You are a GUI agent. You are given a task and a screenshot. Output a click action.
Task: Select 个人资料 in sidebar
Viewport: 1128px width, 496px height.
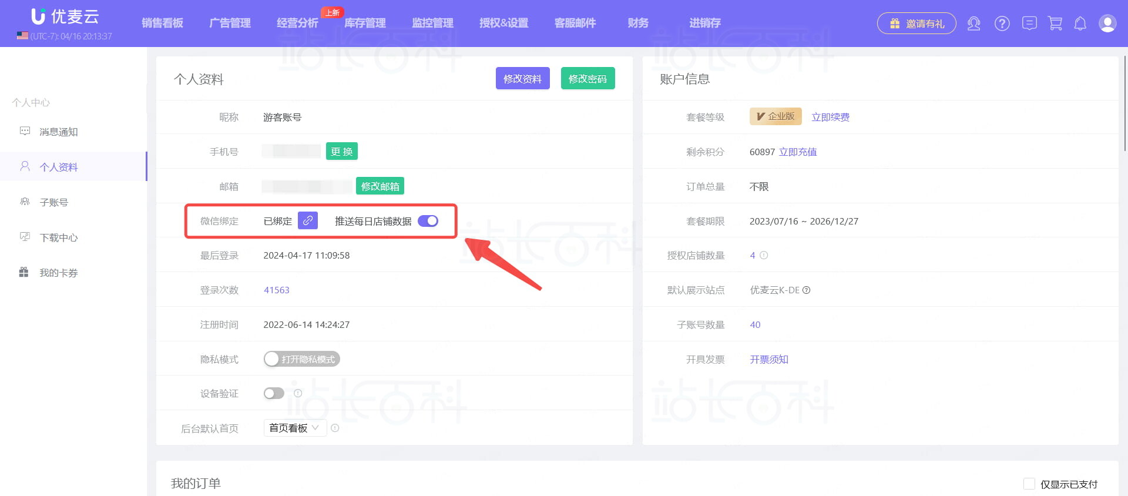73,167
